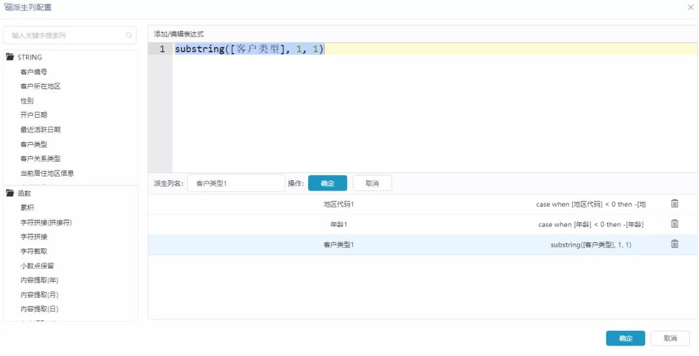This screenshot has width=699, height=356.
Task: Confirm the expression with 操作 确定 button
Action: [x=327, y=183]
